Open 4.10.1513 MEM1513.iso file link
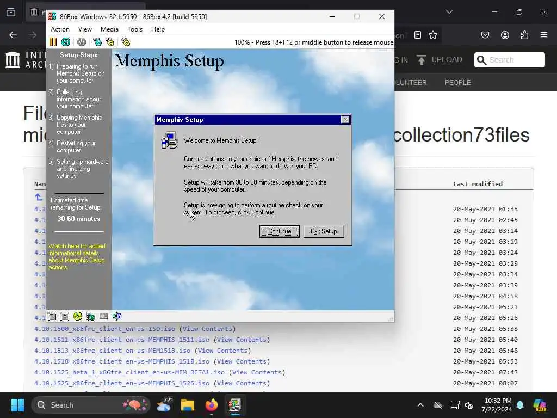Viewport: 557px width, 418px height. pyautogui.click(x=112, y=351)
